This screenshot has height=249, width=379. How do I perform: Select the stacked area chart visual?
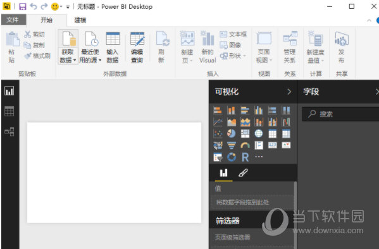tap(245, 122)
